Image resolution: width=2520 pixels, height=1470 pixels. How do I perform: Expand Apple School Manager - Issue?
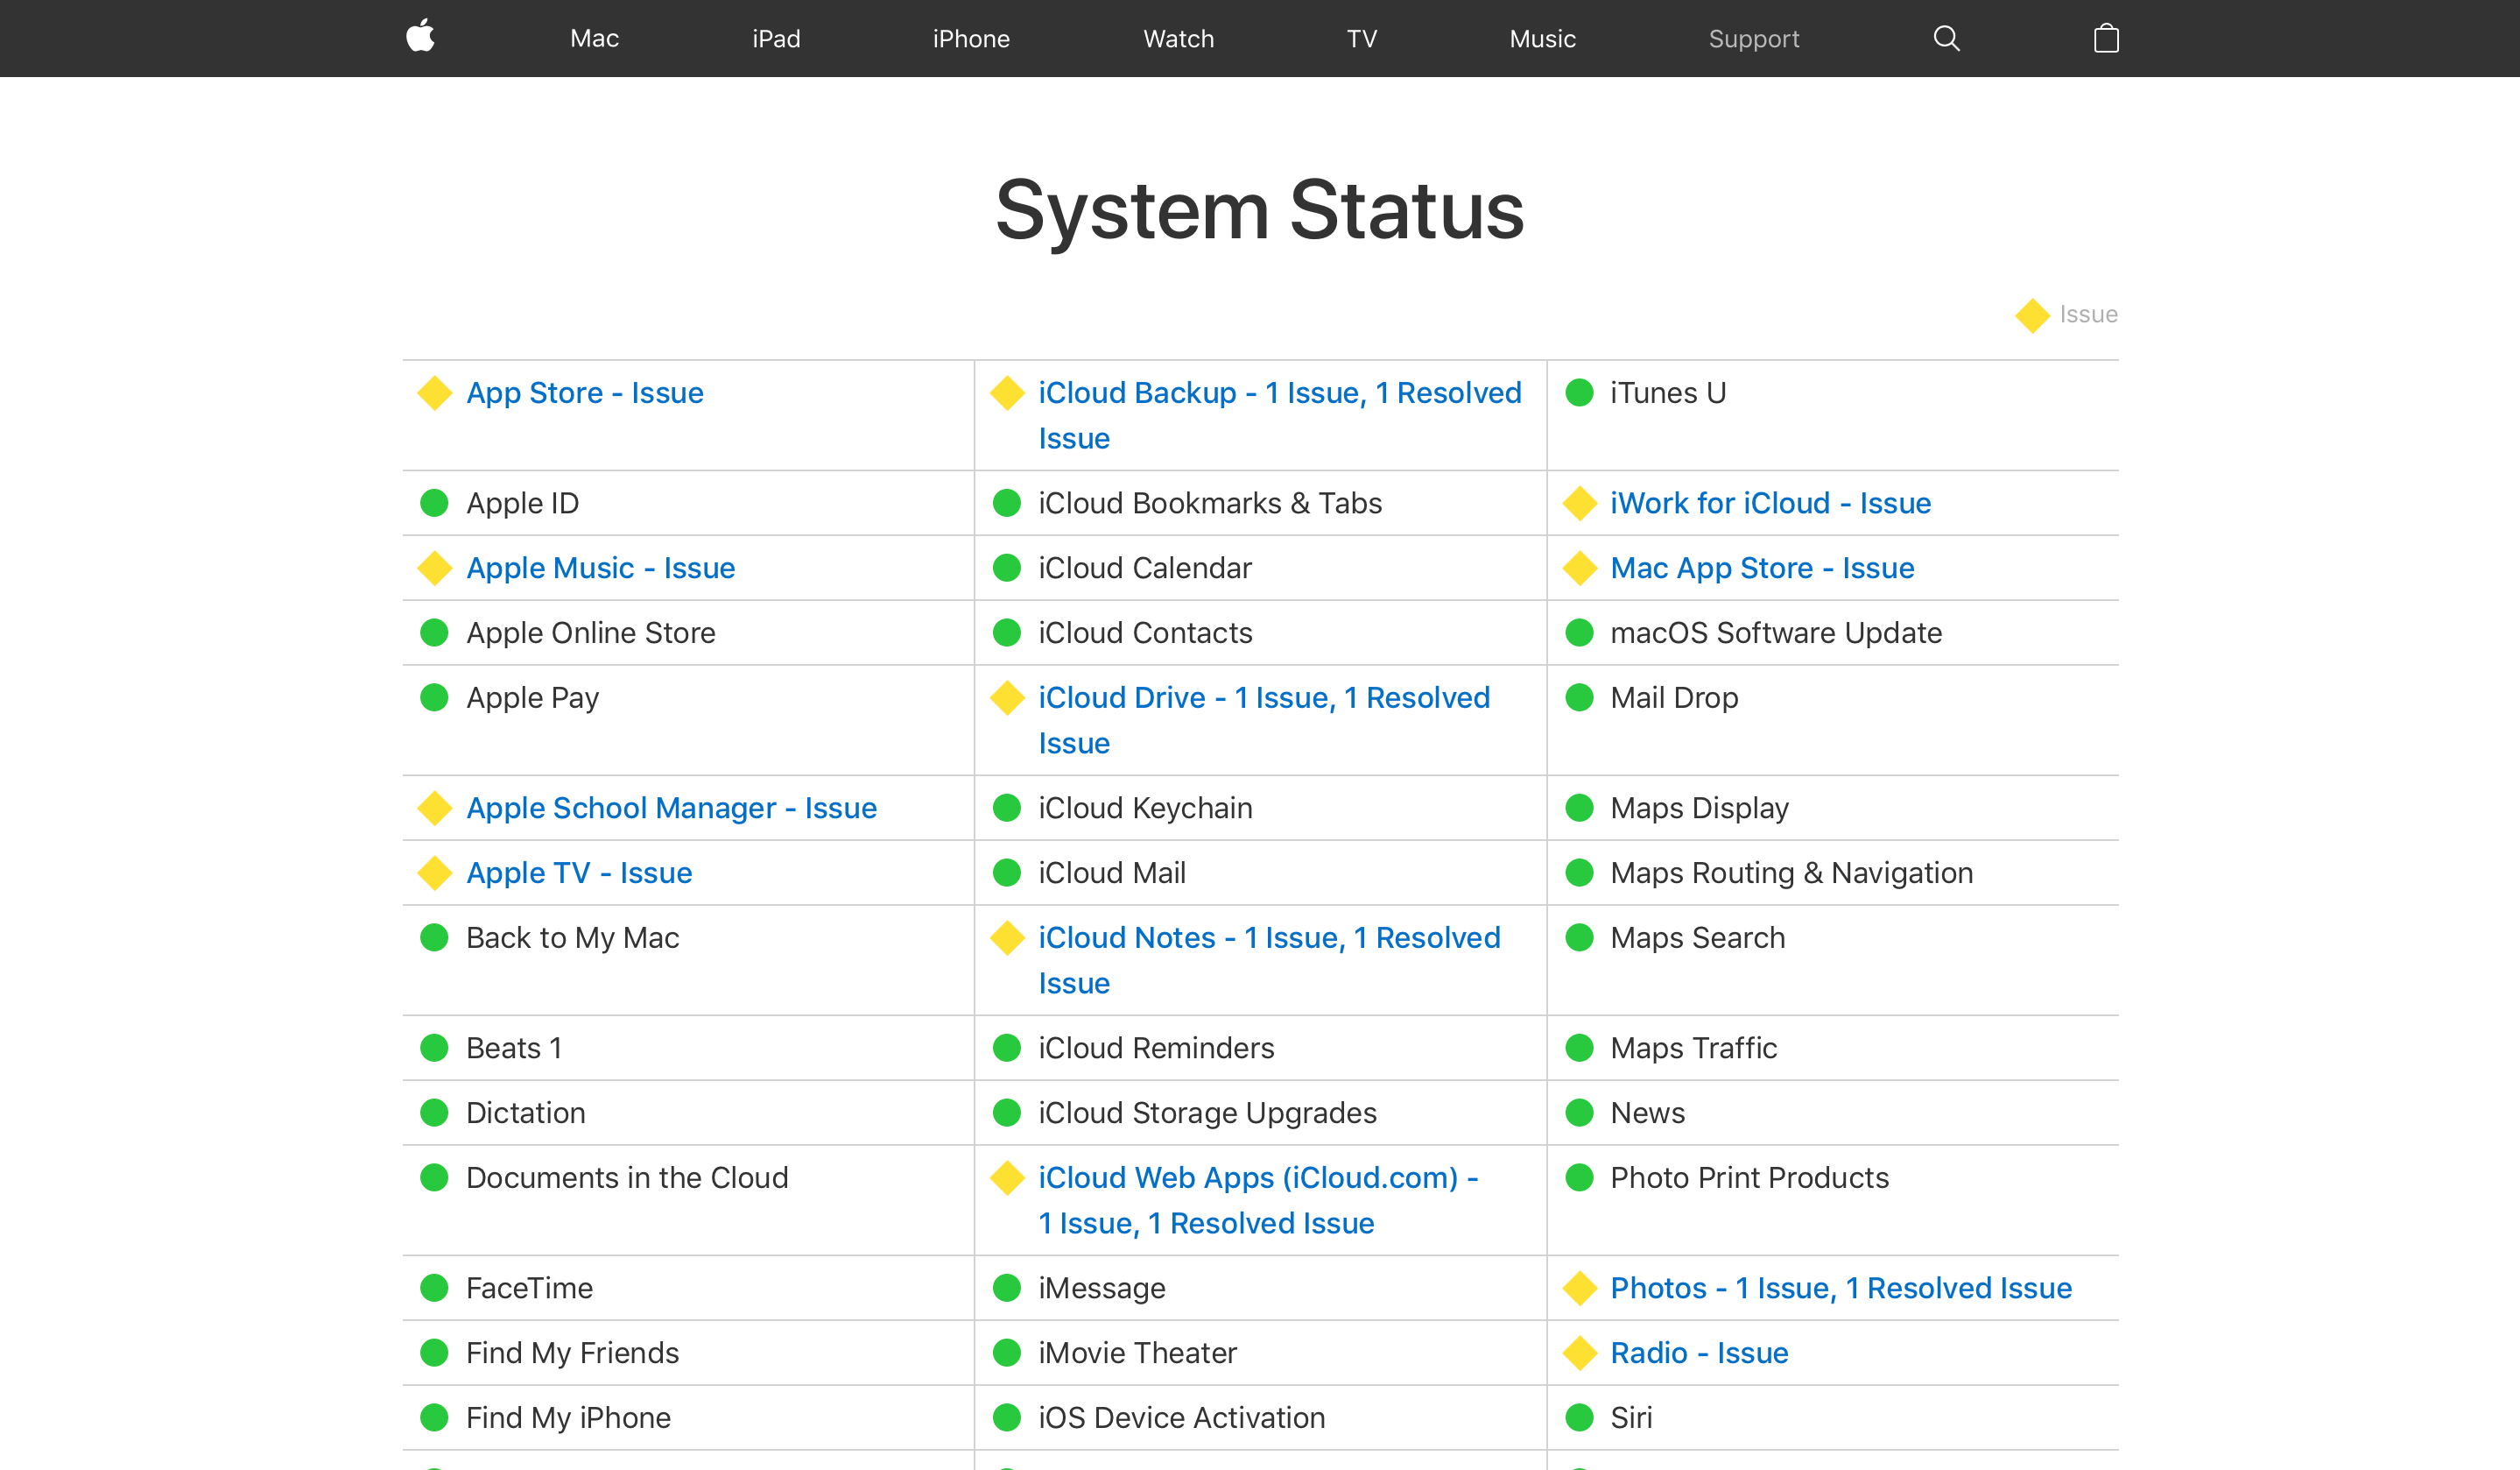[x=671, y=808]
